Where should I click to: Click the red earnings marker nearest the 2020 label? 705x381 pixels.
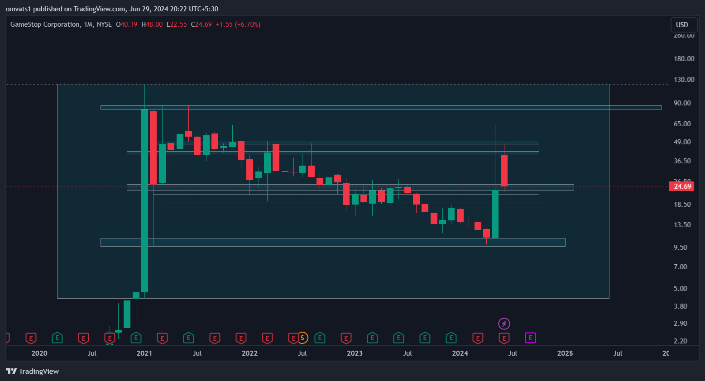pos(31,338)
